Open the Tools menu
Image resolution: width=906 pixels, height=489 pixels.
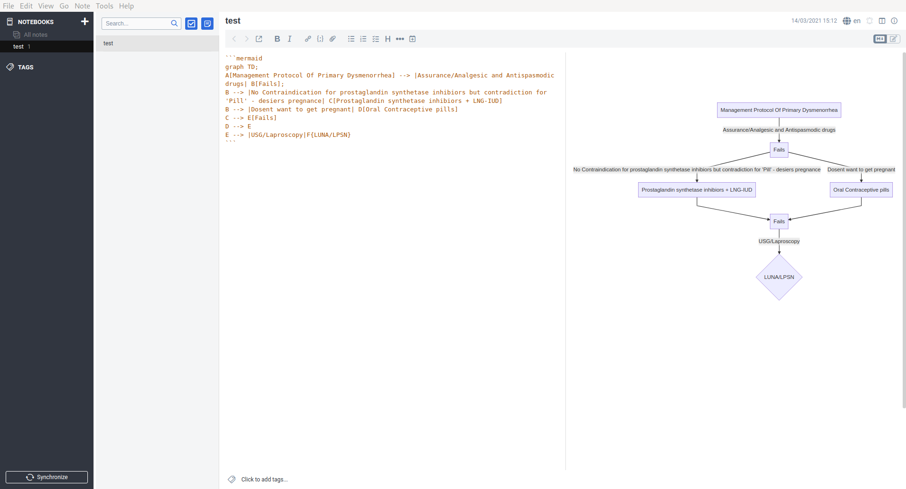104,6
